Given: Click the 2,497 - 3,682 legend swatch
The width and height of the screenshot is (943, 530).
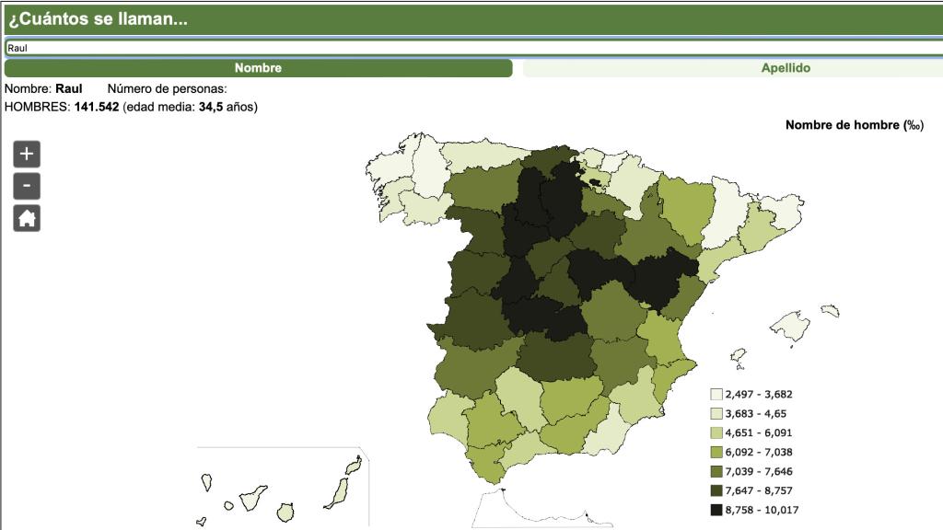Looking at the screenshot, I should point(716,394).
